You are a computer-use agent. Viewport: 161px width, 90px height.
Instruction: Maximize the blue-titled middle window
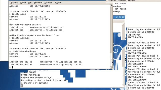120,17
